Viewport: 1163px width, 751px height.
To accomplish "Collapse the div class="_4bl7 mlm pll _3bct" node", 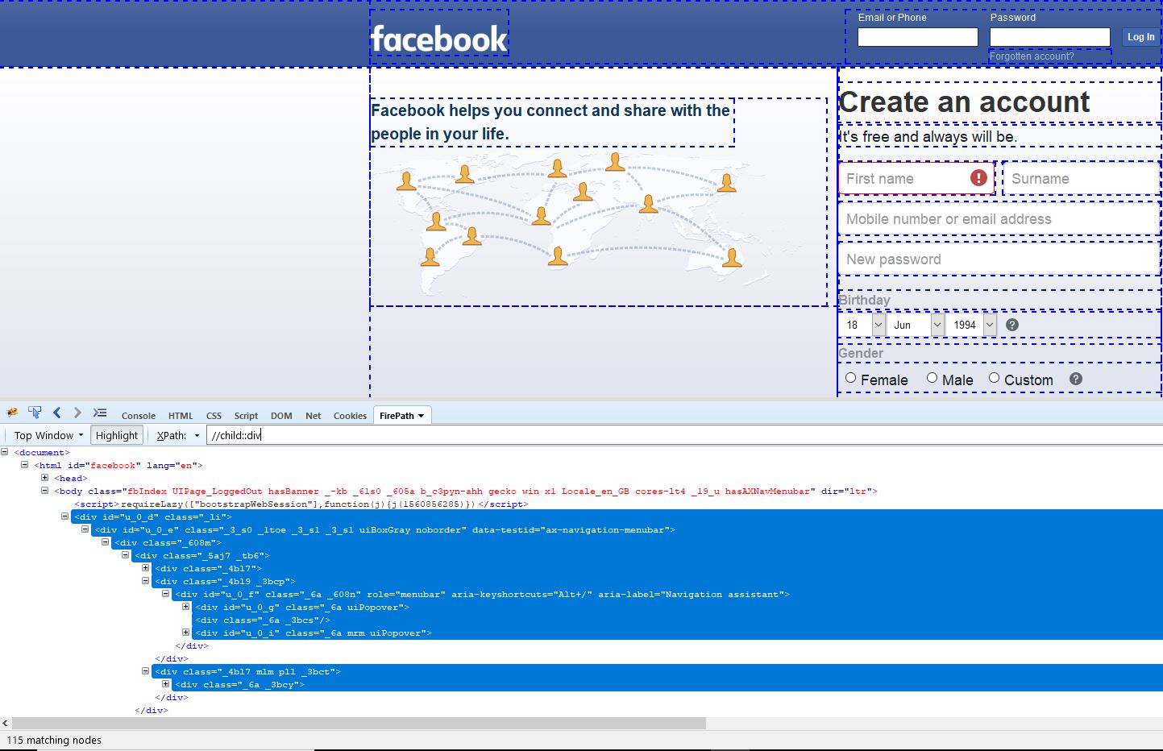I will click(x=146, y=671).
